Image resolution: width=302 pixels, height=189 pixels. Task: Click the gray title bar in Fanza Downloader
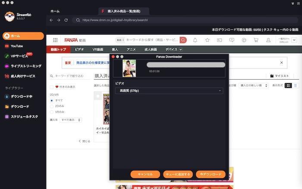186,65
